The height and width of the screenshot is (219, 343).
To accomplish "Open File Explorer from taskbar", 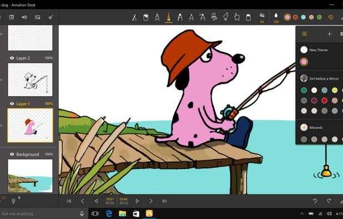I will (x=122, y=213).
